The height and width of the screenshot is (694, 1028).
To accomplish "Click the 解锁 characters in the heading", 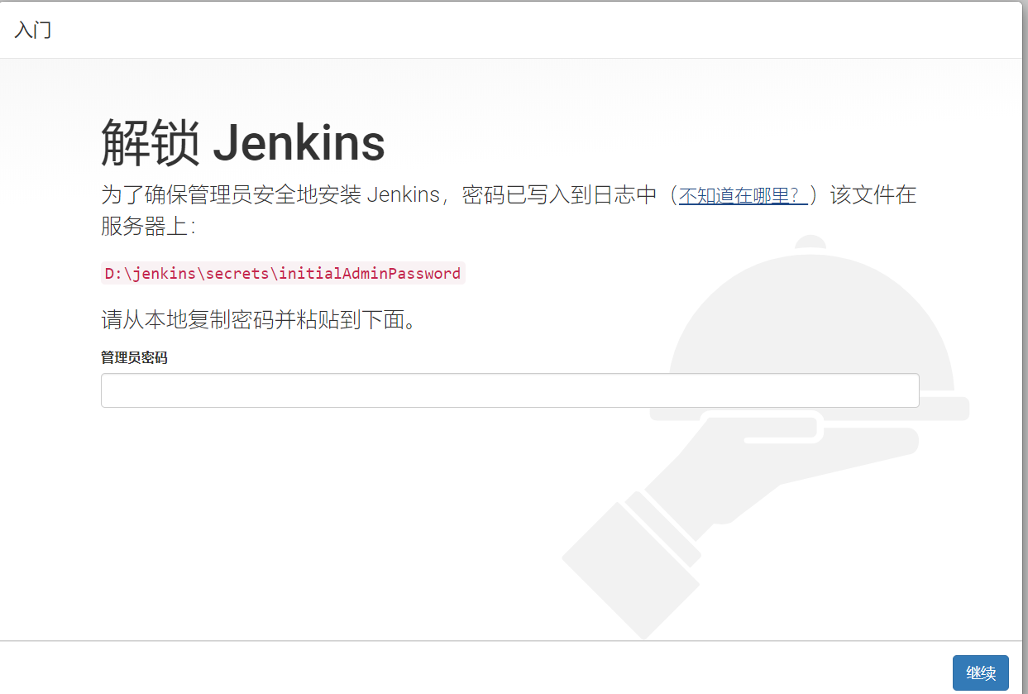I will (x=151, y=142).
